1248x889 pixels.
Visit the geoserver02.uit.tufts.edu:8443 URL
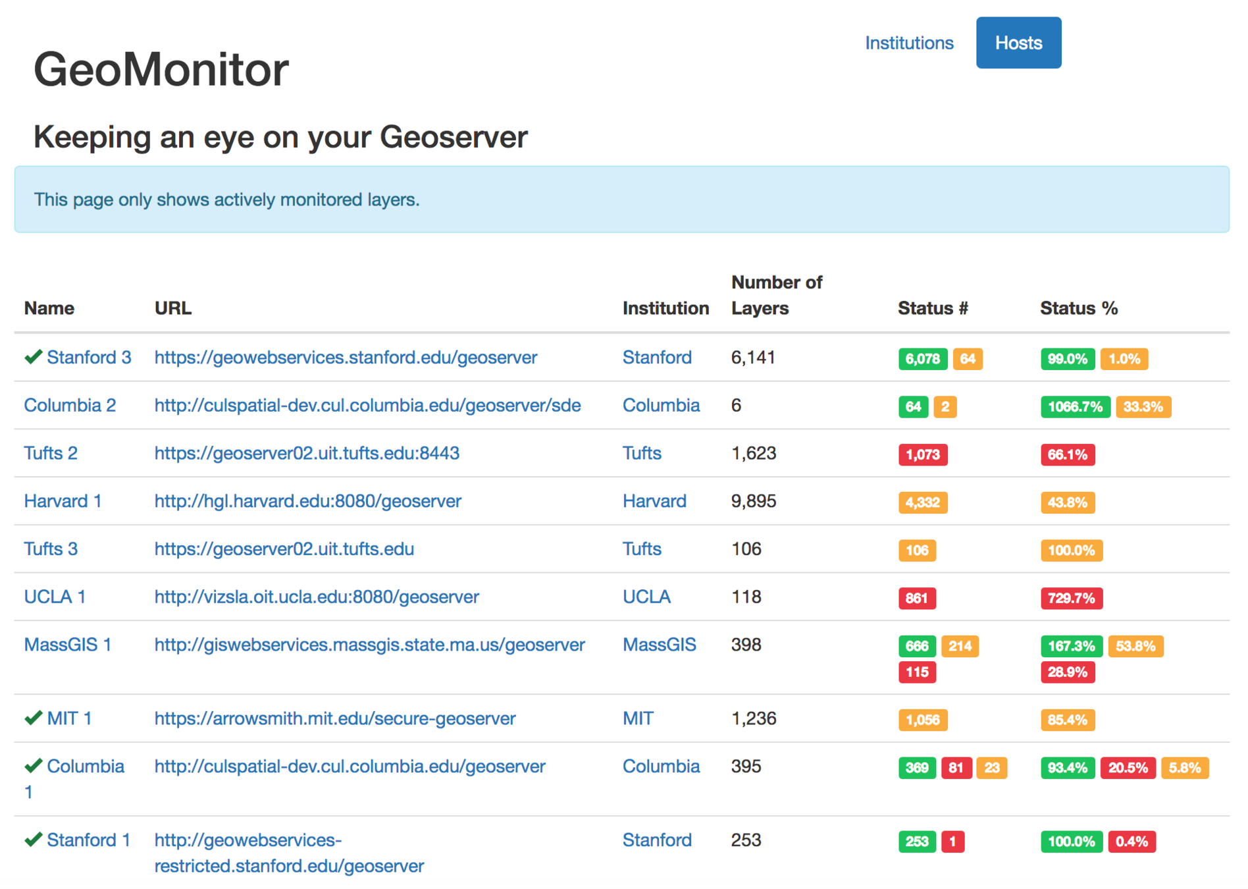(x=307, y=454)
